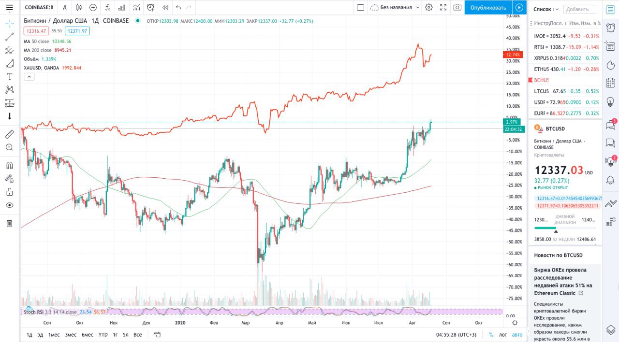Open the notifications bell icon

(x=610, y=180)
